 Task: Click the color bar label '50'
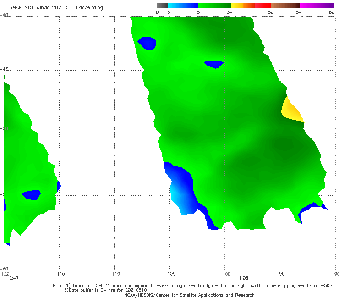271,12
